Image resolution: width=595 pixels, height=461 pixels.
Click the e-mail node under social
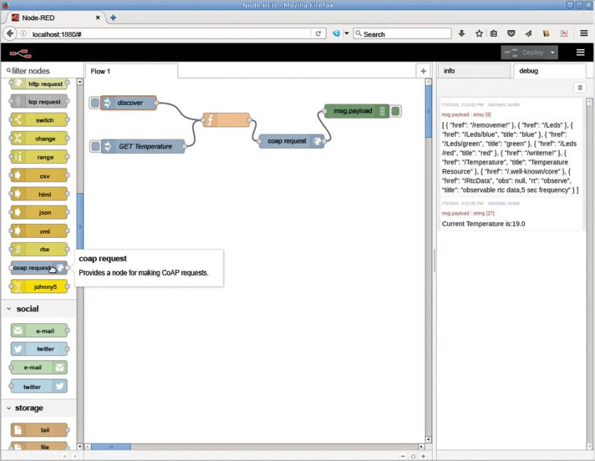tap(41, 330)
